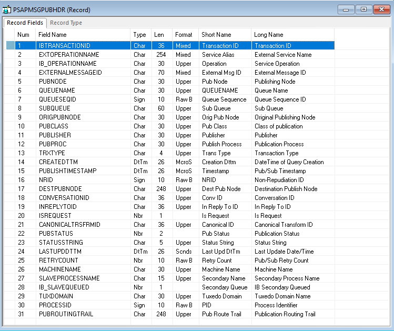Select the MACHINENAME field
394x331 pixels.
click(59, 269)
